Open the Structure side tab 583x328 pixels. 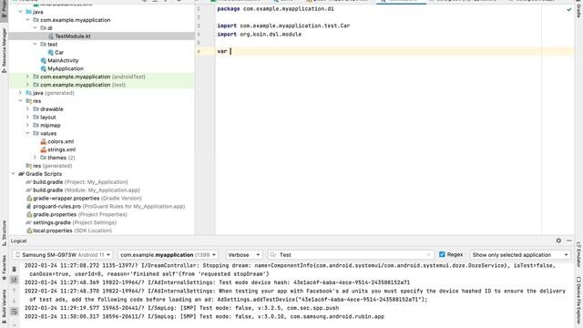[x=4, y=233]
